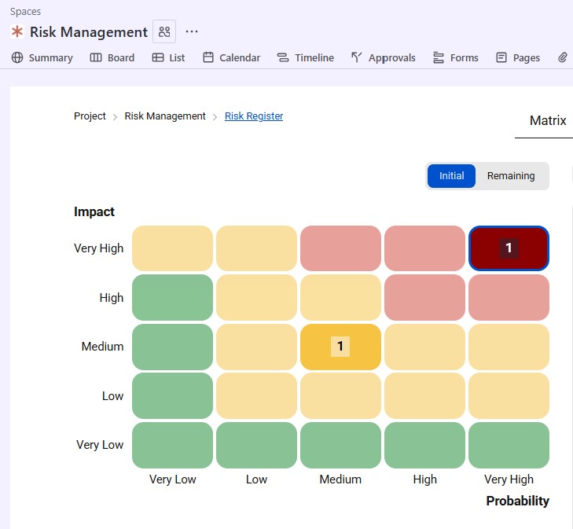Open the Forms tab
The image size is (573, 529).
point(455,57)
